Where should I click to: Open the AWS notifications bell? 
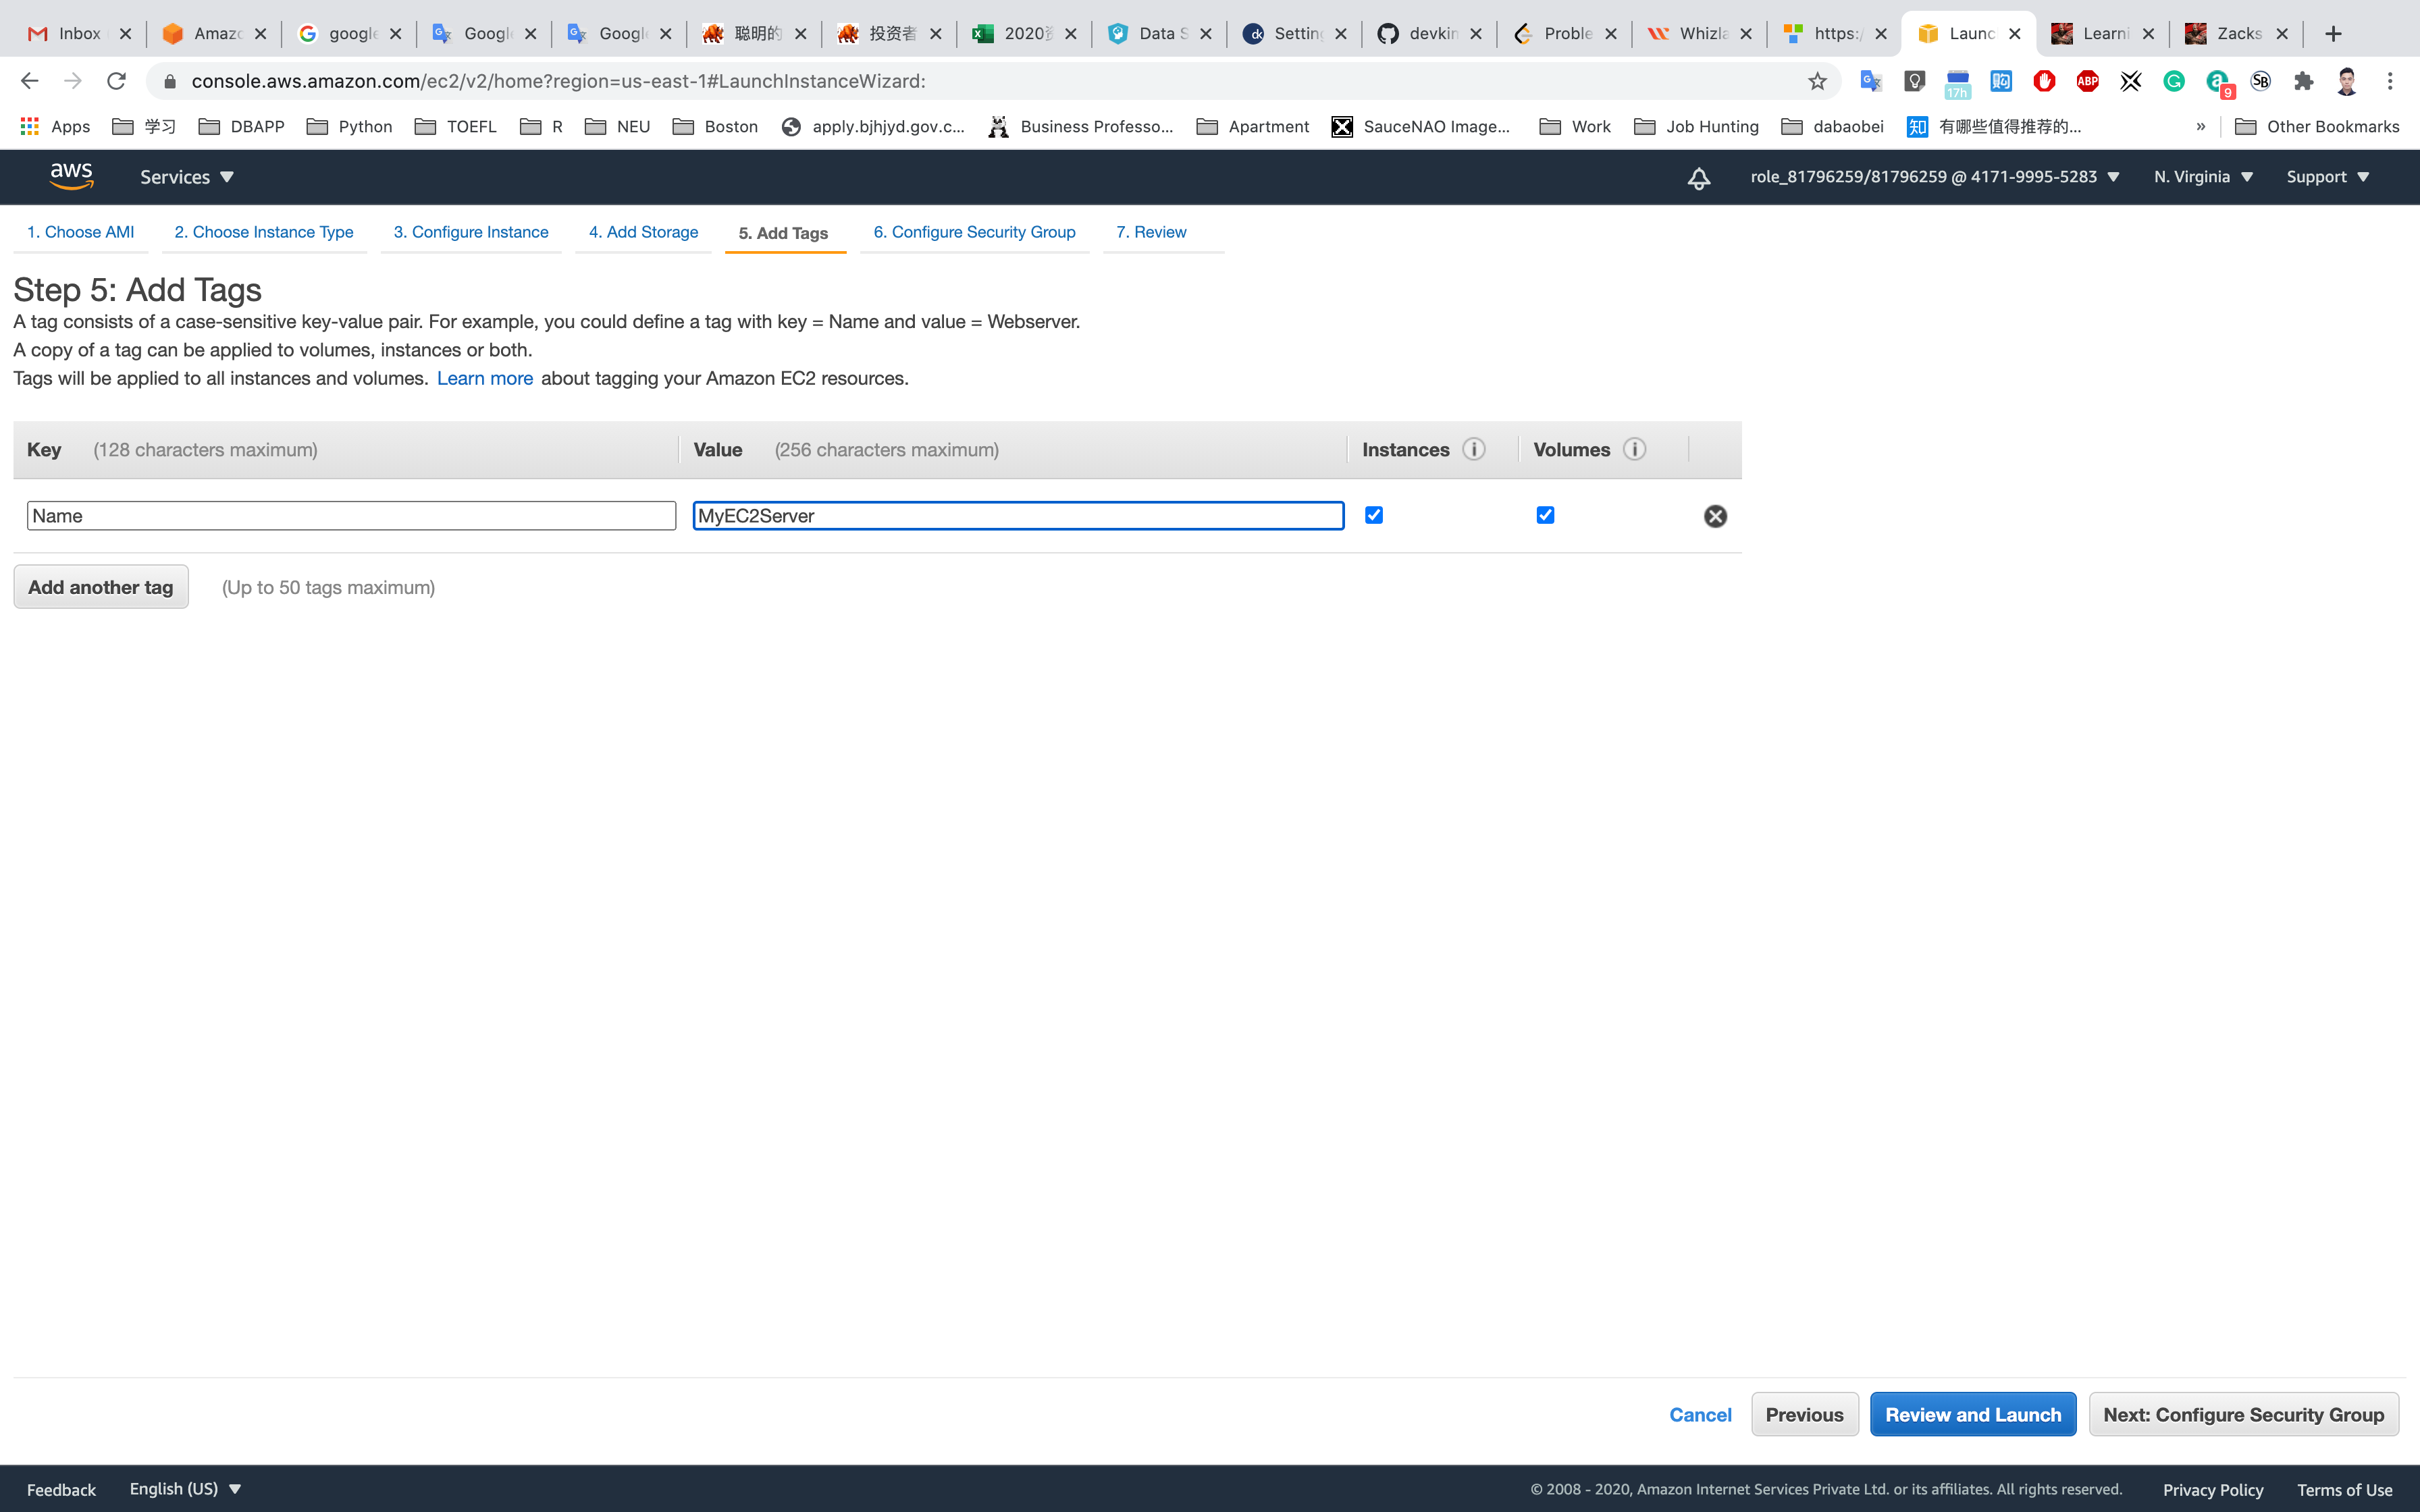(1698, 178)
